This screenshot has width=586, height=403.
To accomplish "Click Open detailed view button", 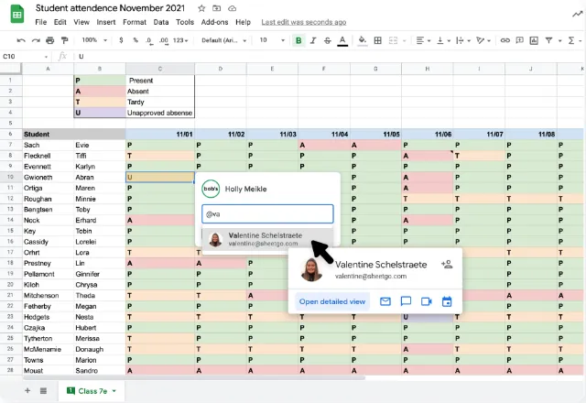I will coord(332,301).
